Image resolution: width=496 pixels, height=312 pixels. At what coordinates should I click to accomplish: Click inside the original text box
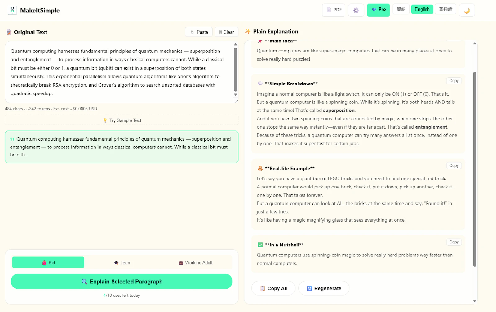click(119, 72)
